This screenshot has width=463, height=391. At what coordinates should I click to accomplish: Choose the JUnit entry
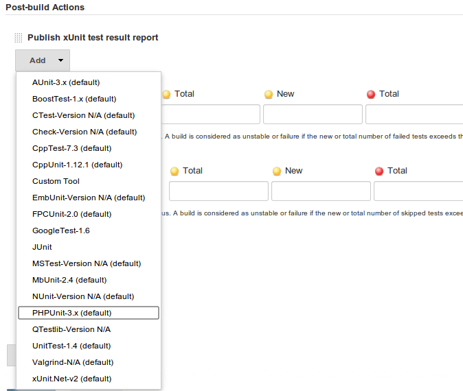[89, 247]
